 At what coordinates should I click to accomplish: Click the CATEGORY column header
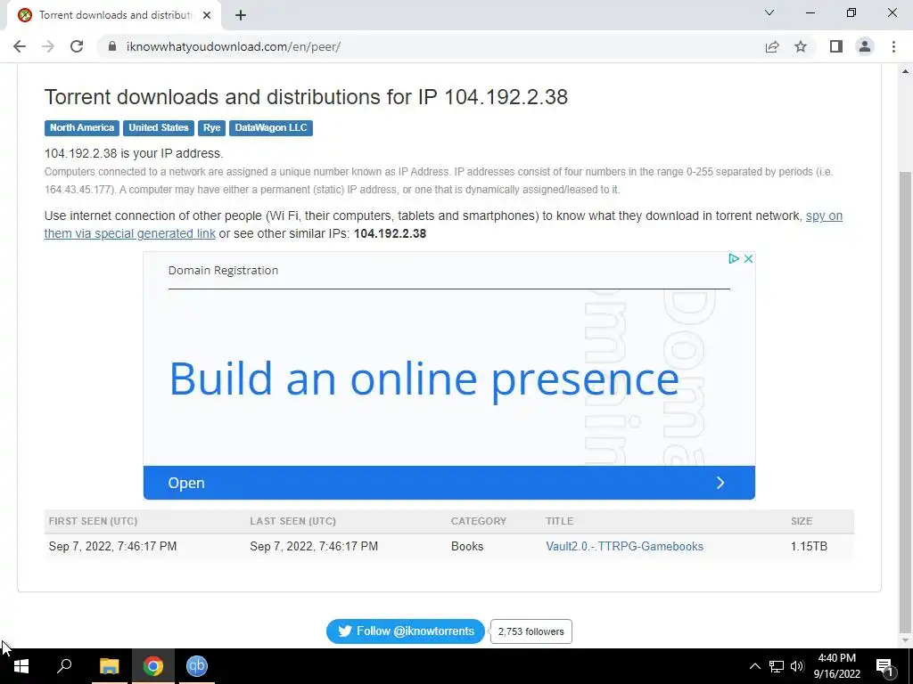(479, 521)
